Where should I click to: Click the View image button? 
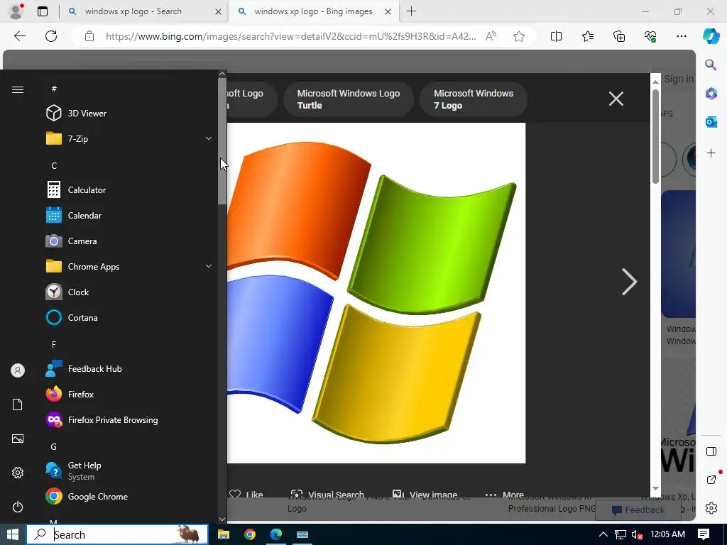425,495
